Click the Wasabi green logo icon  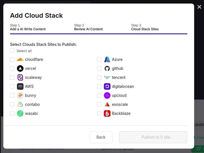[x=20, y=113]
